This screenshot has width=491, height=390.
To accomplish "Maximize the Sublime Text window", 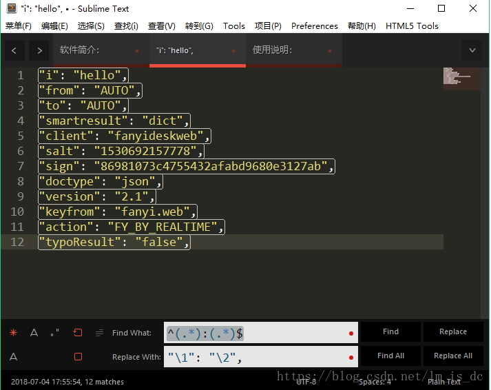I will click(x=441, y=8).
